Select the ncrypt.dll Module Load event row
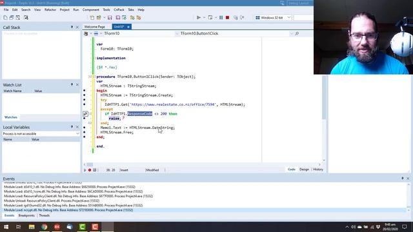 (205, 210)
